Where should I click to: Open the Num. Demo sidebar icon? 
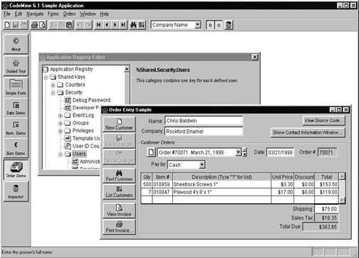pos(16,128)
